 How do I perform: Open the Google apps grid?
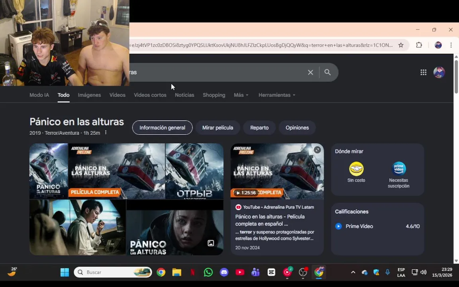pyautogui.click(x=423, y=72)
